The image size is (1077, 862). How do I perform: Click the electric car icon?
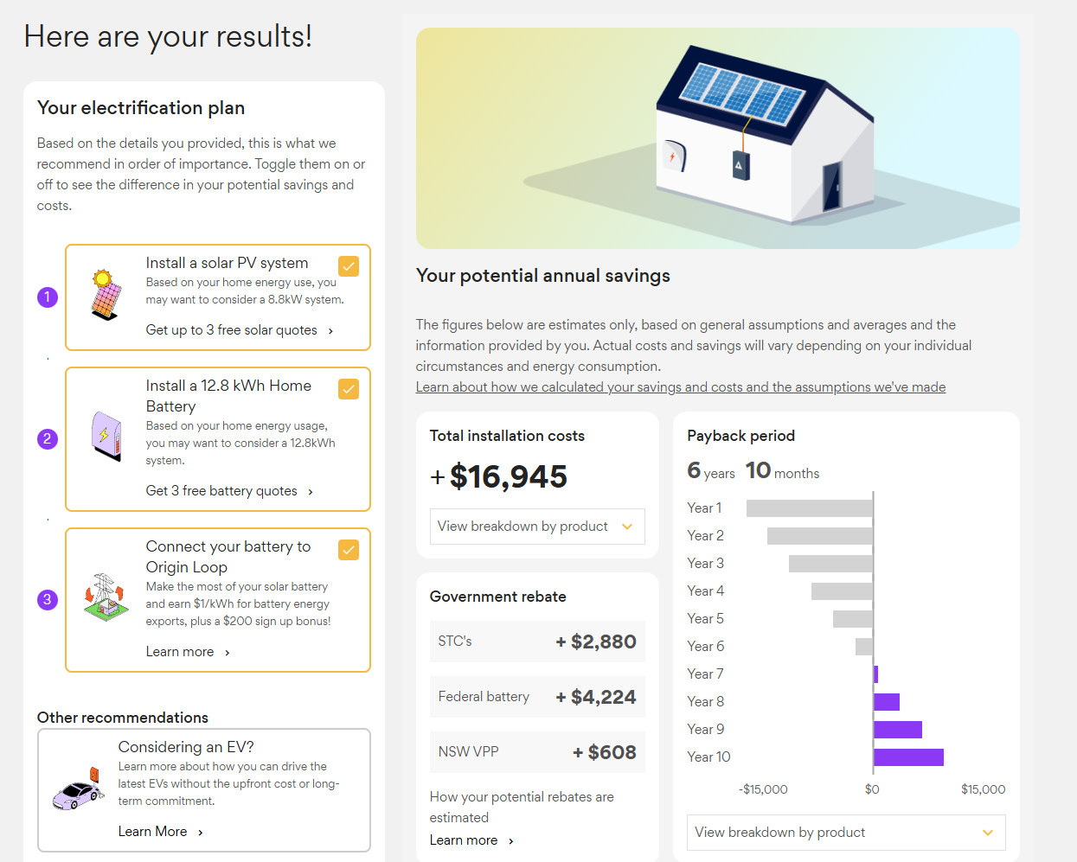[x=78, y=789]
